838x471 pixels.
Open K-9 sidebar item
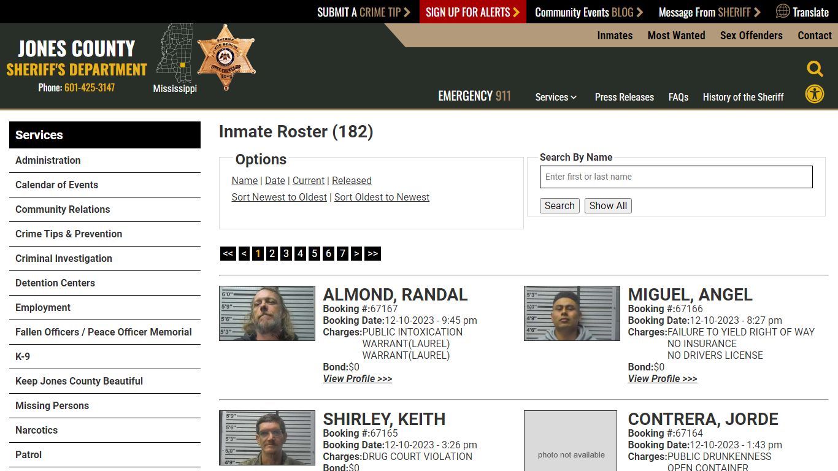(105, 357)
